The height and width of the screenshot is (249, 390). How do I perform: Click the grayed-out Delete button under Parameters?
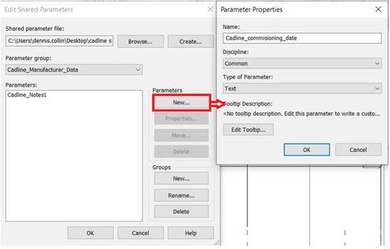(181, 151)
